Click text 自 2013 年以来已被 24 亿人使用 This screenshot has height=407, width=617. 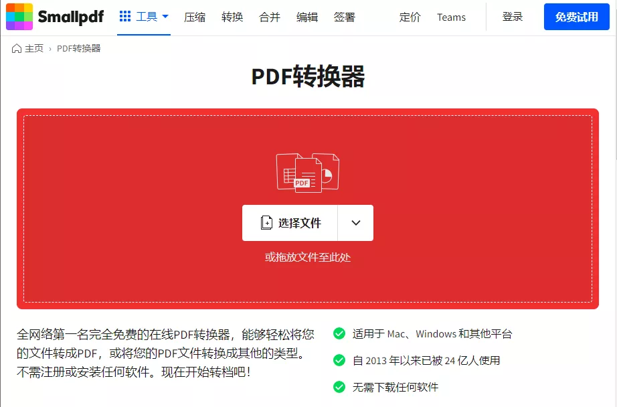tap(426, 361)
